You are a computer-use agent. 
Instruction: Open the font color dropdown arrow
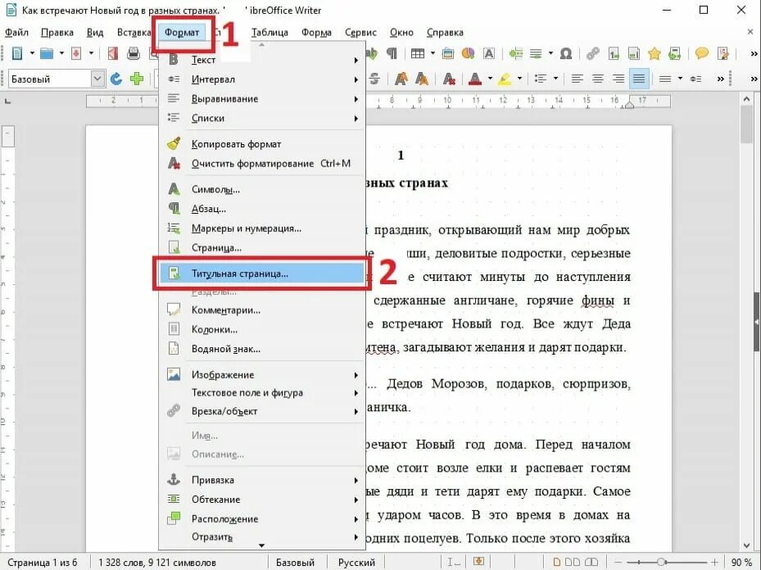(490, 79)
